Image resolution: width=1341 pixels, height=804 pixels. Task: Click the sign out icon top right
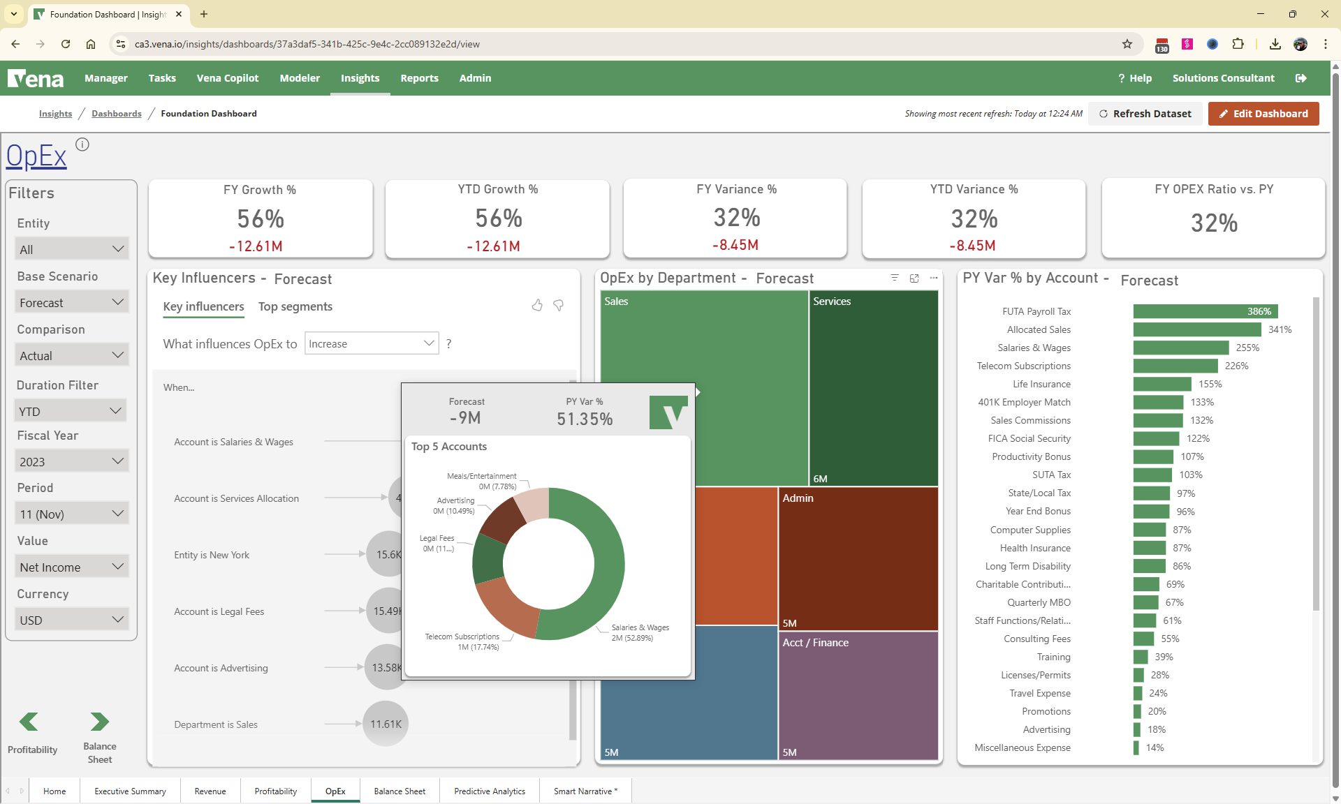pos(1301,78)
